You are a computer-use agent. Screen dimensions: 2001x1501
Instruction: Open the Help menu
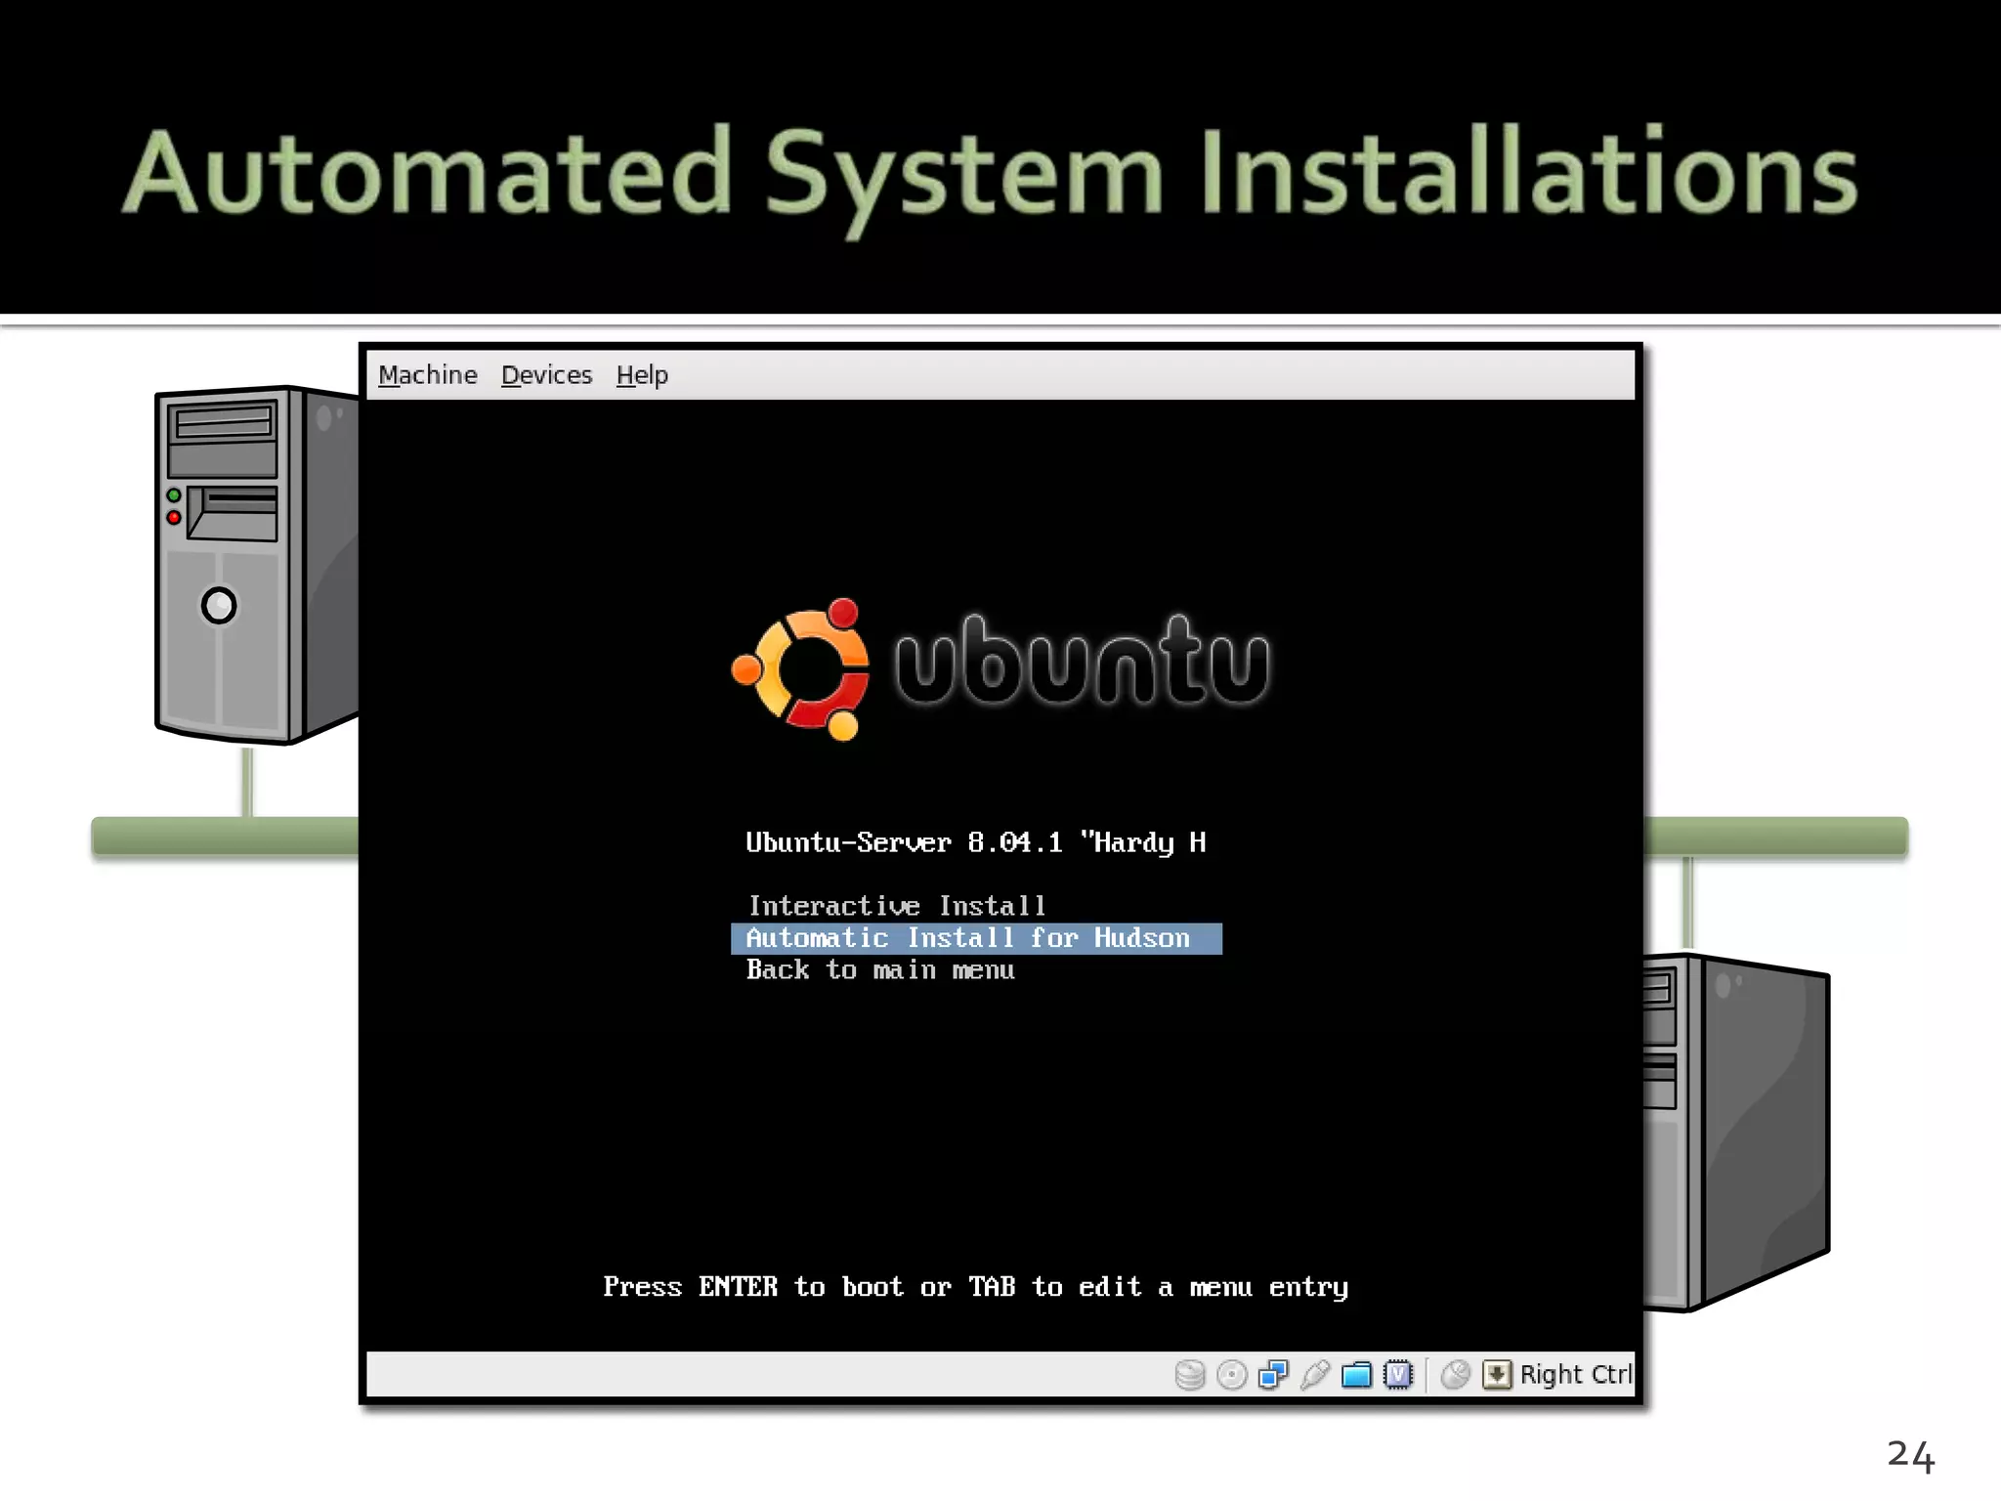click(x=642, y=375)
